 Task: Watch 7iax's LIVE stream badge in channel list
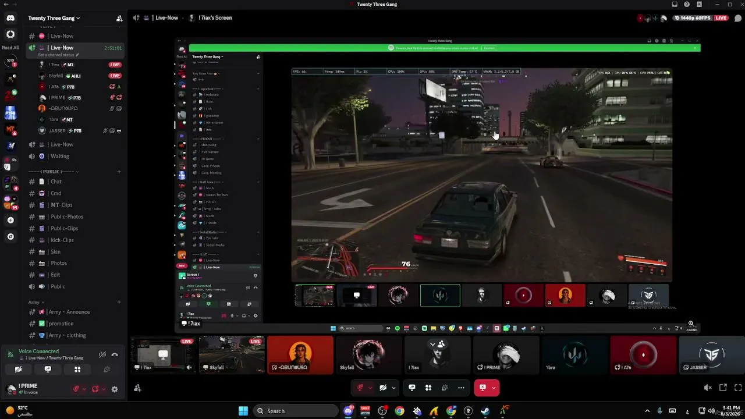point(115,65)
